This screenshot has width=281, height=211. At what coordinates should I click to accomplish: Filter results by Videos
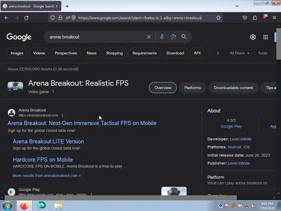tap(39, 53)
